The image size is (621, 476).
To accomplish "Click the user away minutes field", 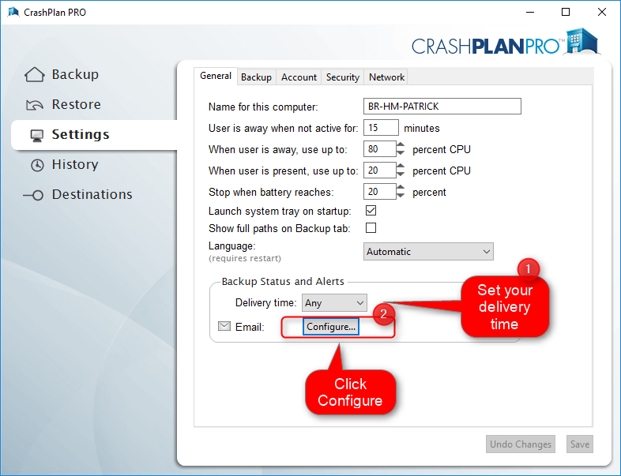I will tap(381, 128).
